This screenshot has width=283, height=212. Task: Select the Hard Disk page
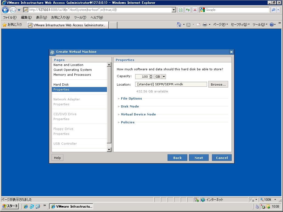pos(61,85)
